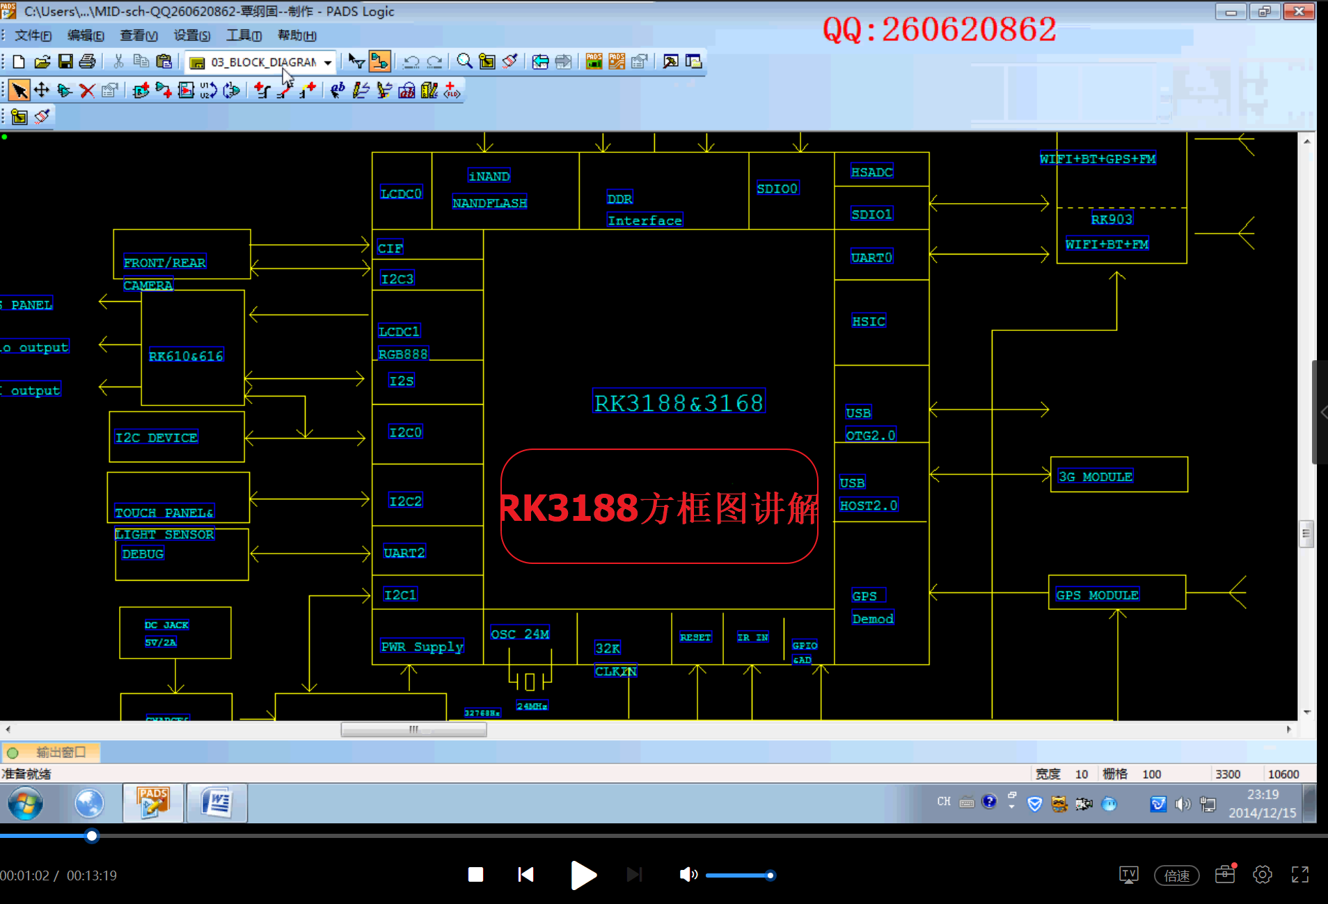Redraw the screen with the main-toolbar brush icon
This screenshot has width=1328, height=904.
510,62
